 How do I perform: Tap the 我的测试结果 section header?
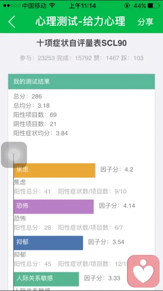(x=81, y=81)
